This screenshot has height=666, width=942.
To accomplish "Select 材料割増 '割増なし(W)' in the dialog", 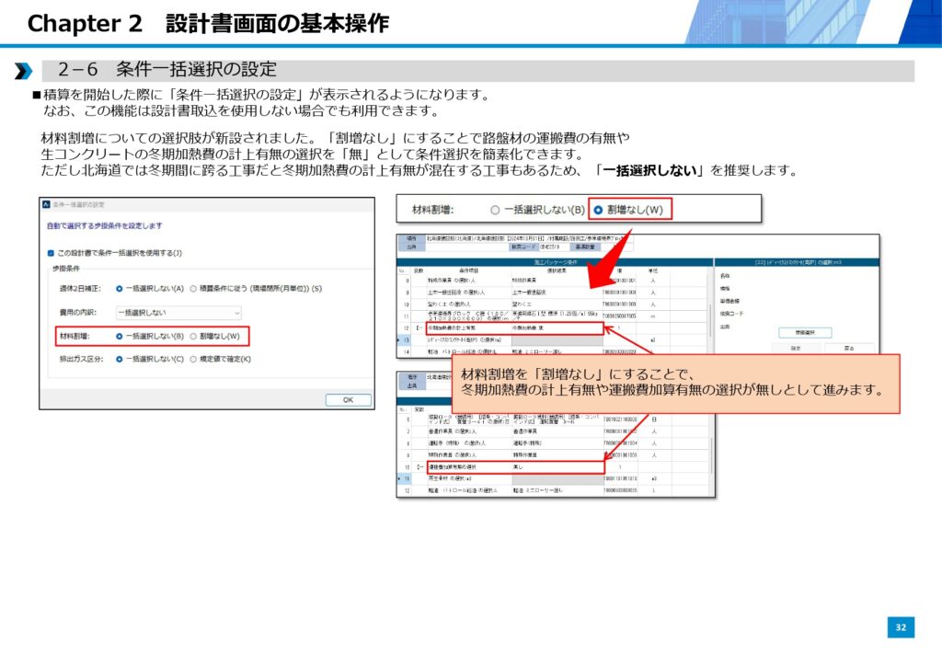I will point(194,336).
